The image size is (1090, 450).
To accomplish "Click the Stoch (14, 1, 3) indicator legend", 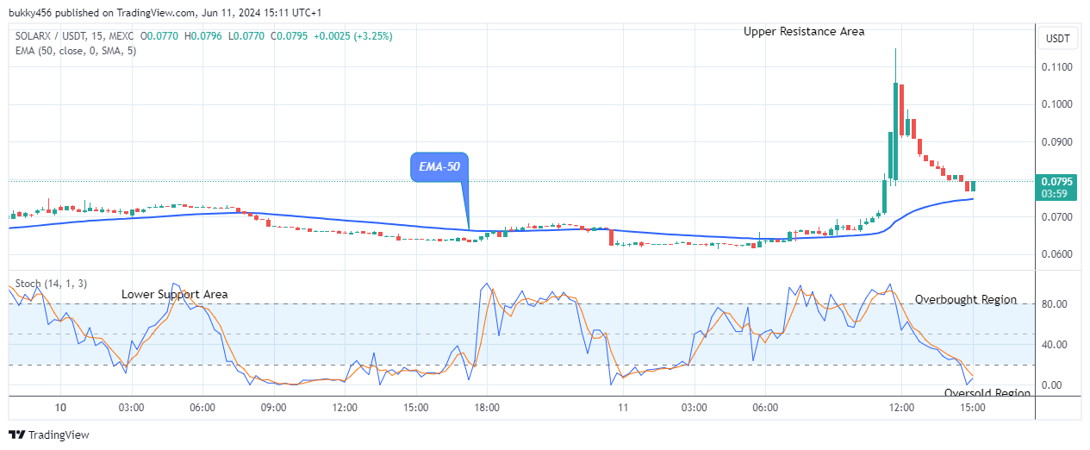I will [50, 284].
